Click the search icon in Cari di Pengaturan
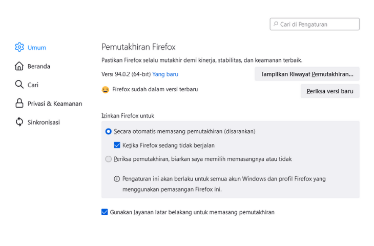This screenshot has height=246, width=374. click(276, 24)
